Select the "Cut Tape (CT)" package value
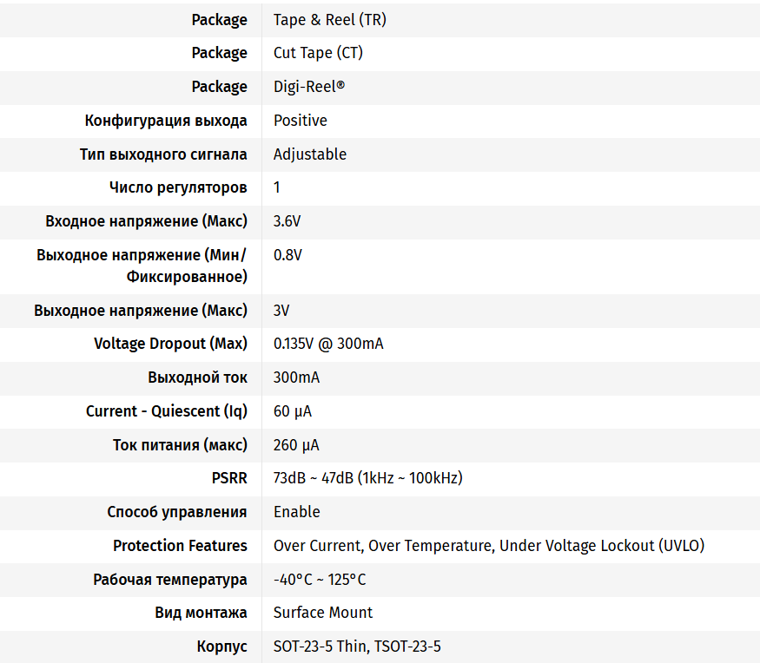The height and width of the screenshot is (663, 760). point(318,53)
